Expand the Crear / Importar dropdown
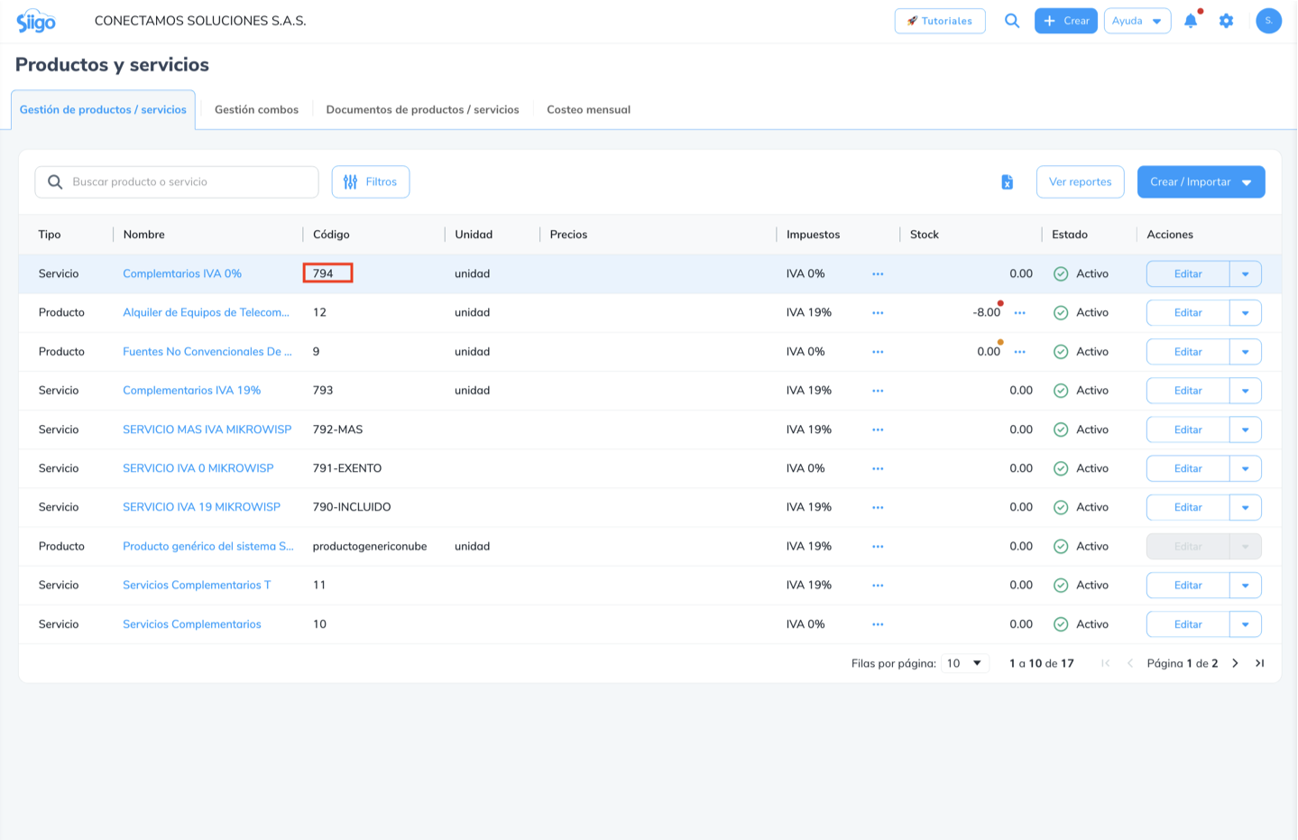The image size is (1298, 840). pyautogui.click(x=1201, y=181)
